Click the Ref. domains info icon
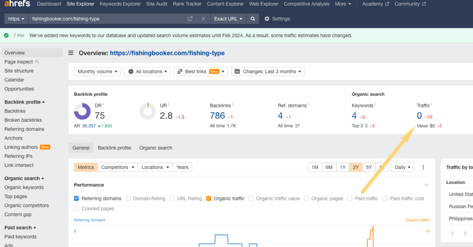Viewport: 473px width, 247px height. tap(308, 104)
